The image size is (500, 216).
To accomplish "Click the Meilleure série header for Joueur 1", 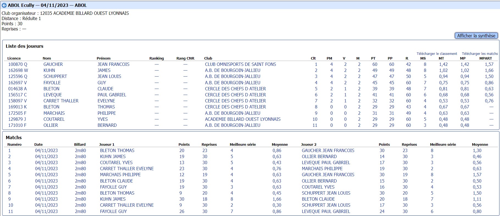I will (243, 144).
